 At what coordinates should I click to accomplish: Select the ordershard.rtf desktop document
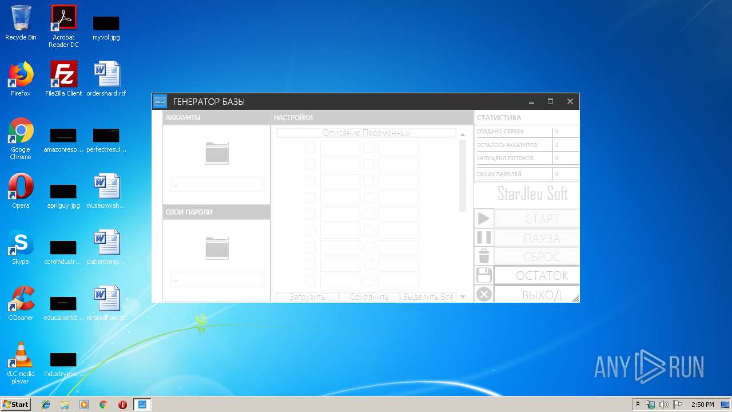106,79
